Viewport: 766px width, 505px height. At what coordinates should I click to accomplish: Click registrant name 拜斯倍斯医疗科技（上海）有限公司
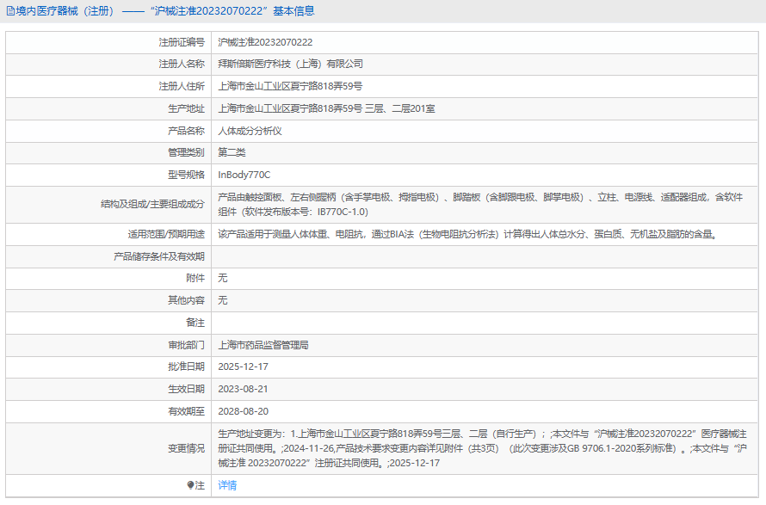tap(290, 64)
